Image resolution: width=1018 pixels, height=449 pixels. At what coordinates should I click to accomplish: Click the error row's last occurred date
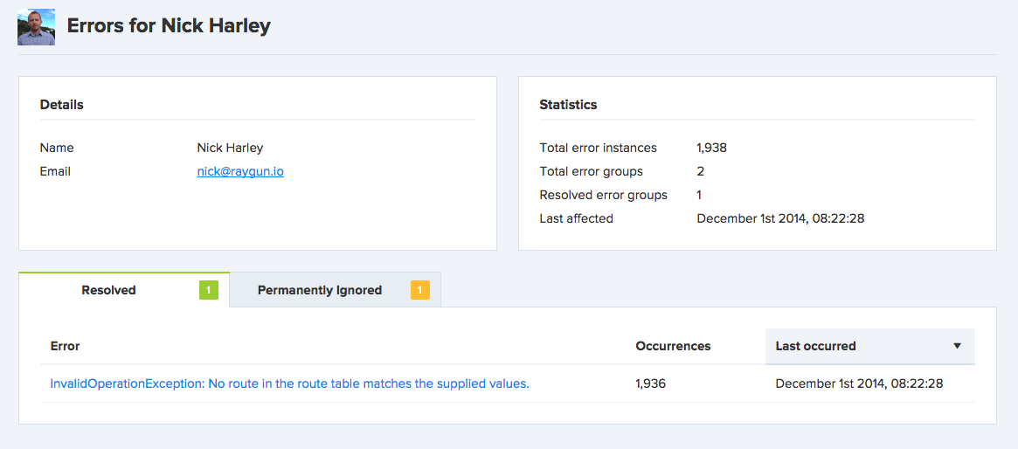859,383
